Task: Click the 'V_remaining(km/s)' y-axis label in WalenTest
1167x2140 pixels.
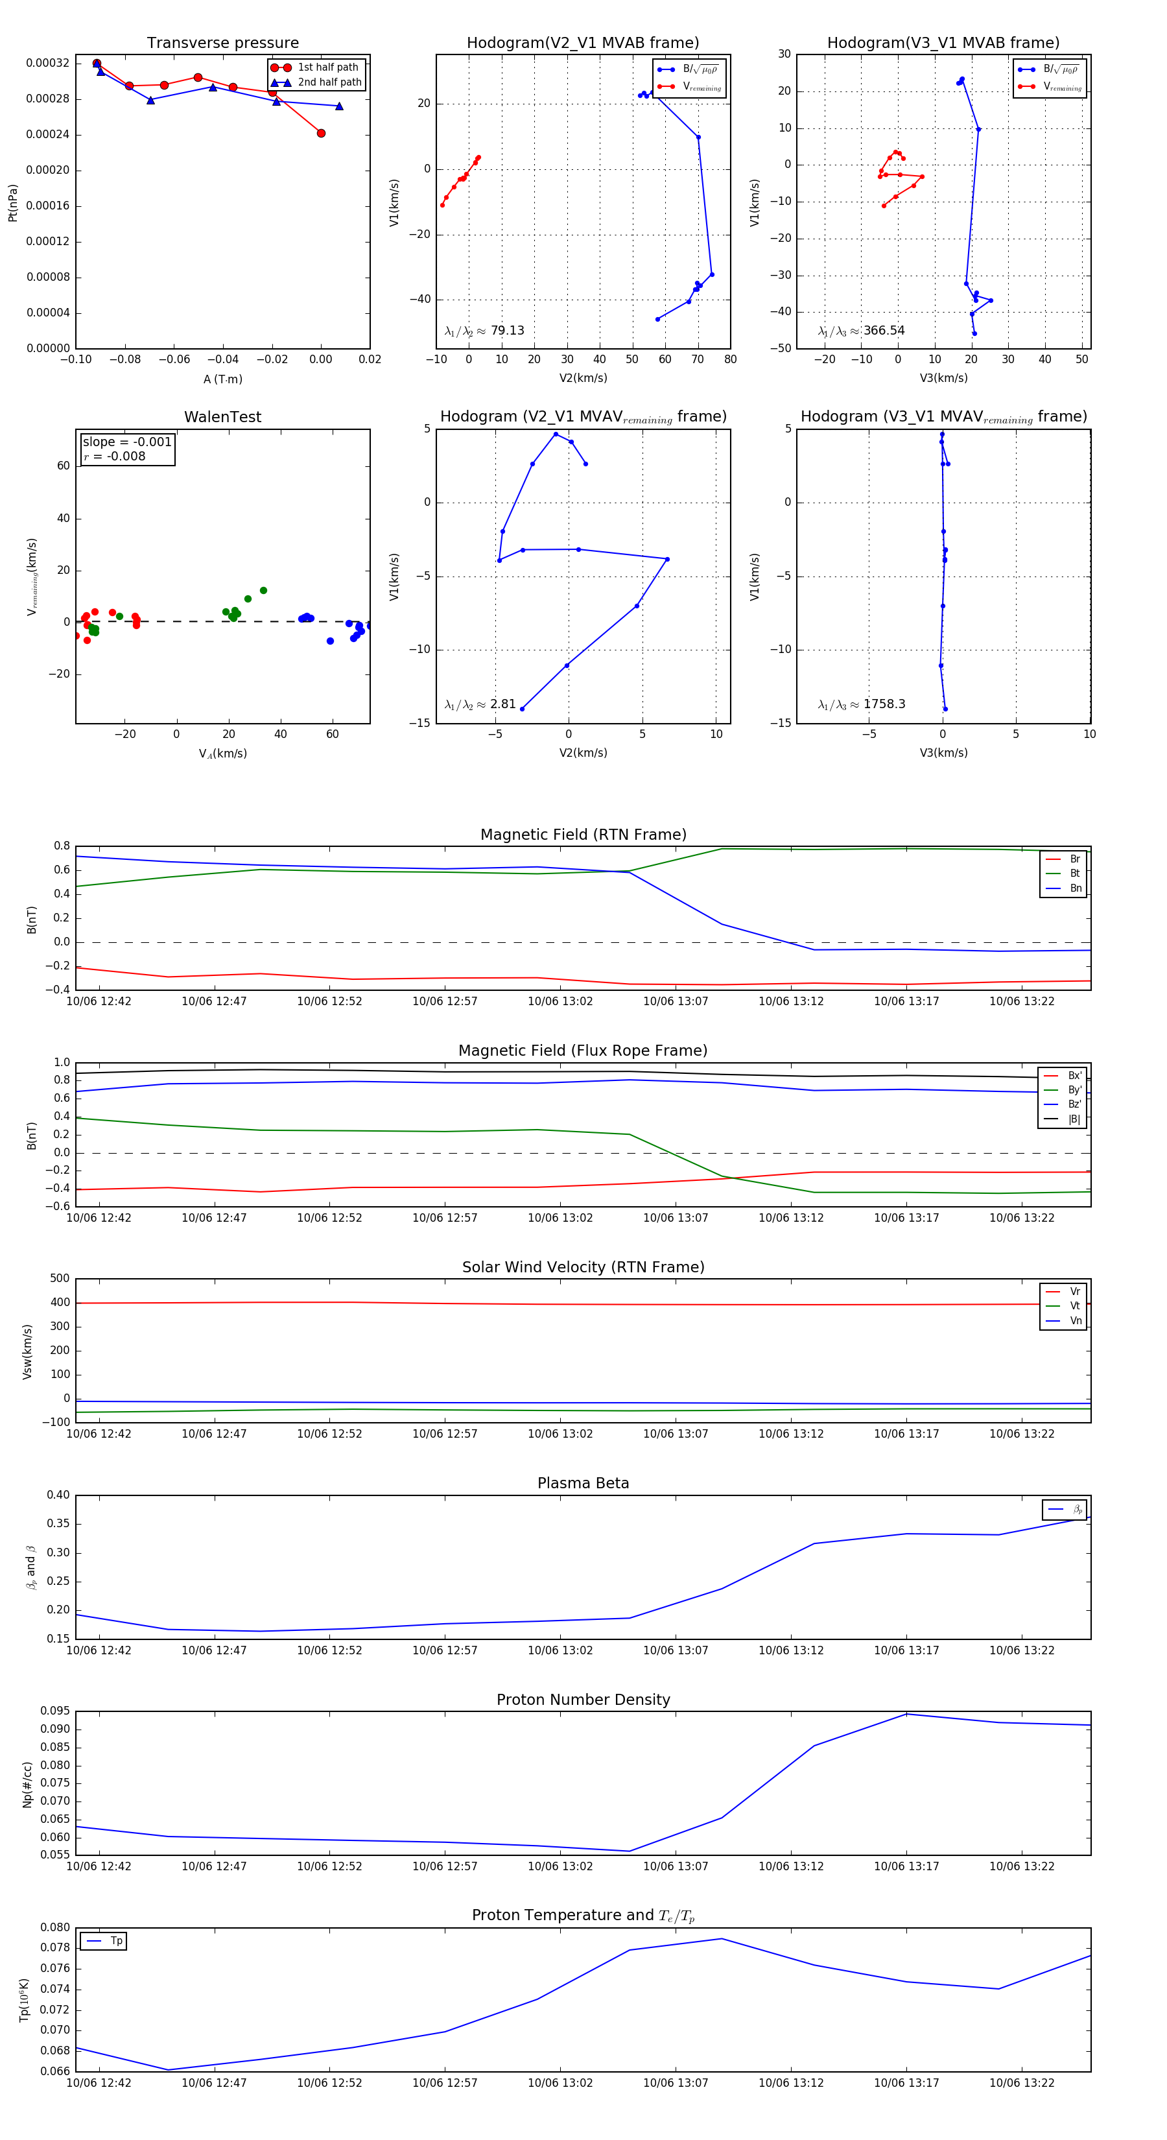Action: [32, 577]
